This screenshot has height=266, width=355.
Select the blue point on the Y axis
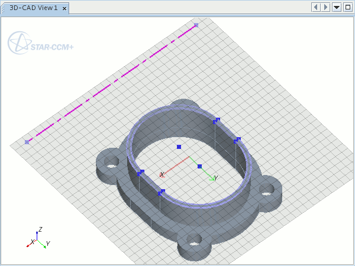point(199,167)
